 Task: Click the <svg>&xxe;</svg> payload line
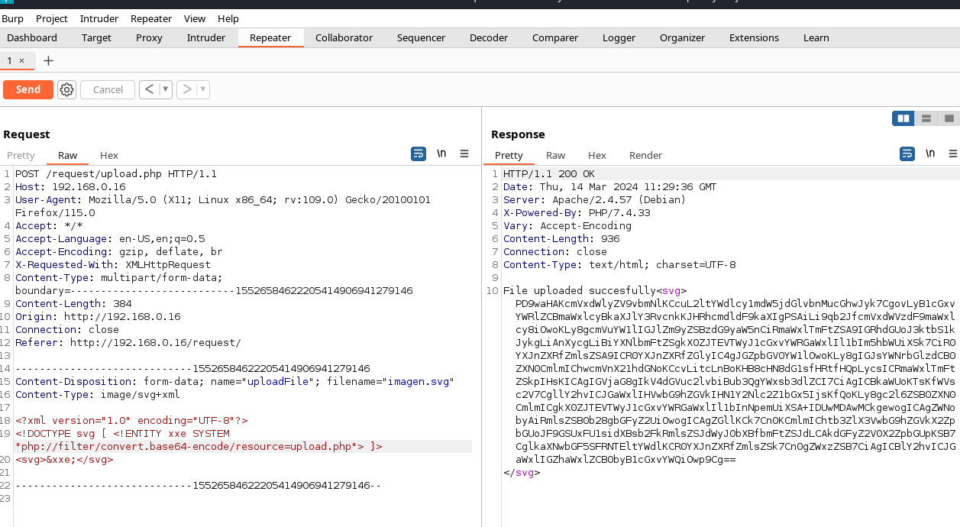tap(64, 460)
